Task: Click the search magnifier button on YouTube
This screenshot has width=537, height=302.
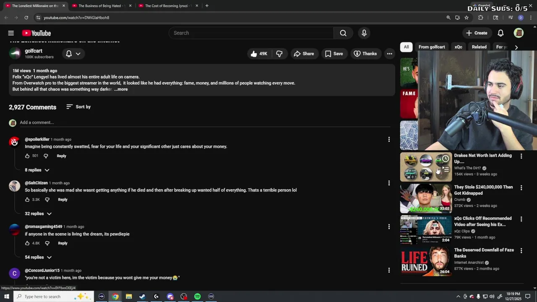Action: point(343,33)
